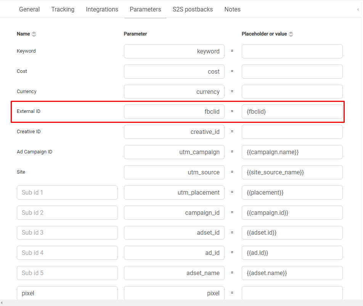Select the Parameters tab
Viewport: 363px width, 306px height.
point(145,9)
